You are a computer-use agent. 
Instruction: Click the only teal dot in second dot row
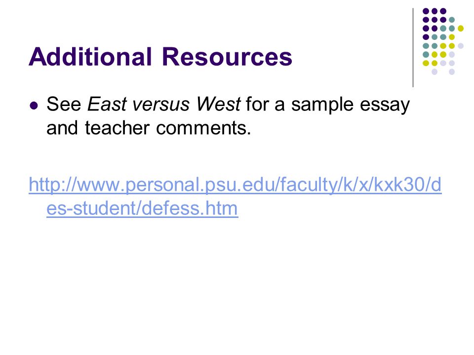[x=452, y=20]
